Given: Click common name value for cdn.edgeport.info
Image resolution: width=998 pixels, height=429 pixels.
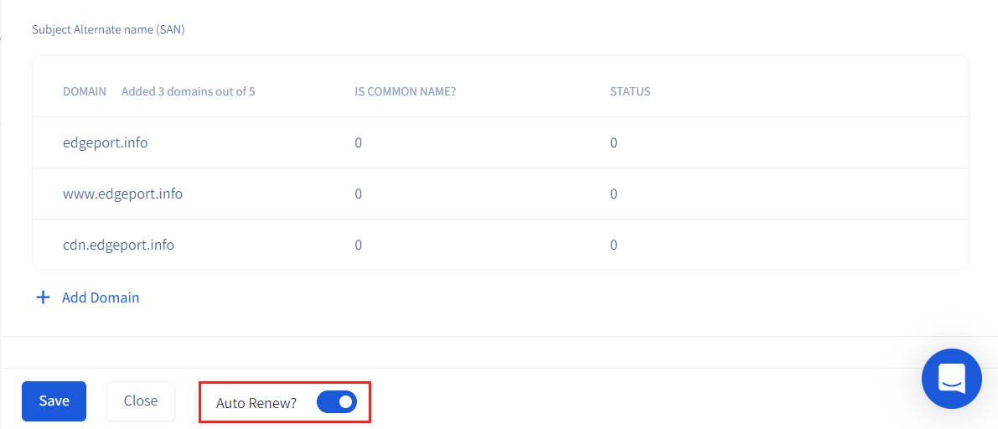Looking at the screenshot, I should pyautogui.click(x=359, y=245).
